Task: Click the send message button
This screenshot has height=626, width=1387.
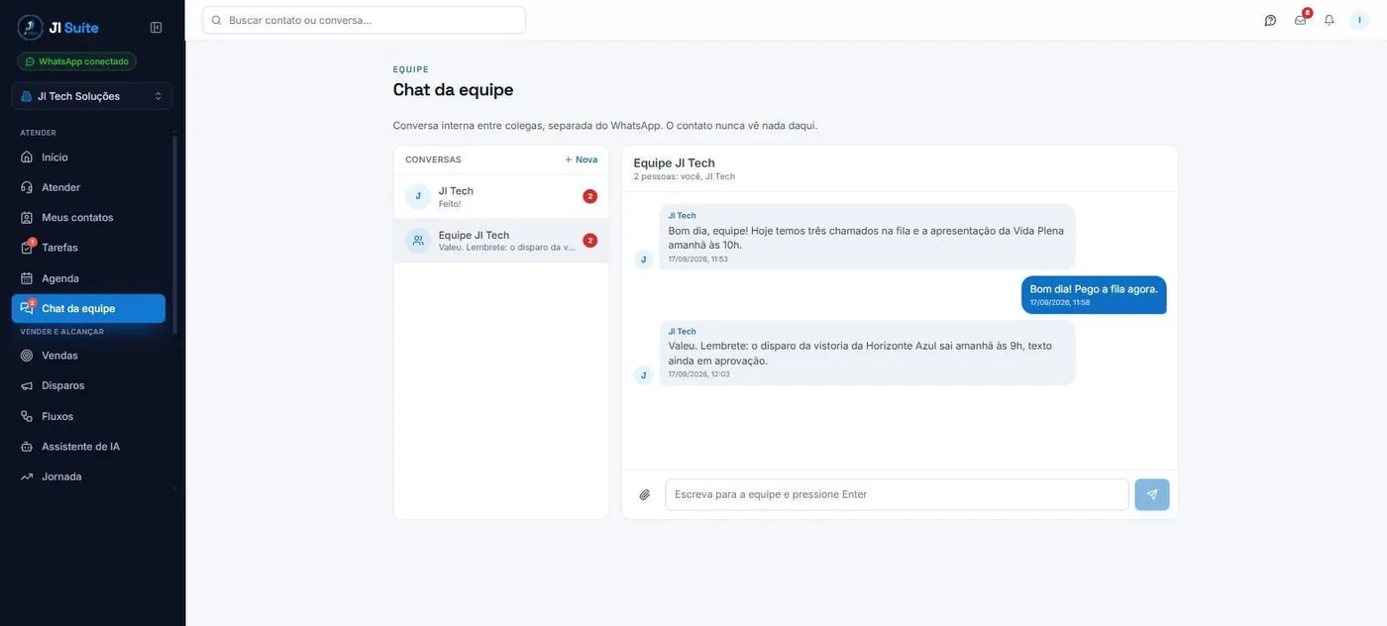Action: click(x=1151, y=494)
